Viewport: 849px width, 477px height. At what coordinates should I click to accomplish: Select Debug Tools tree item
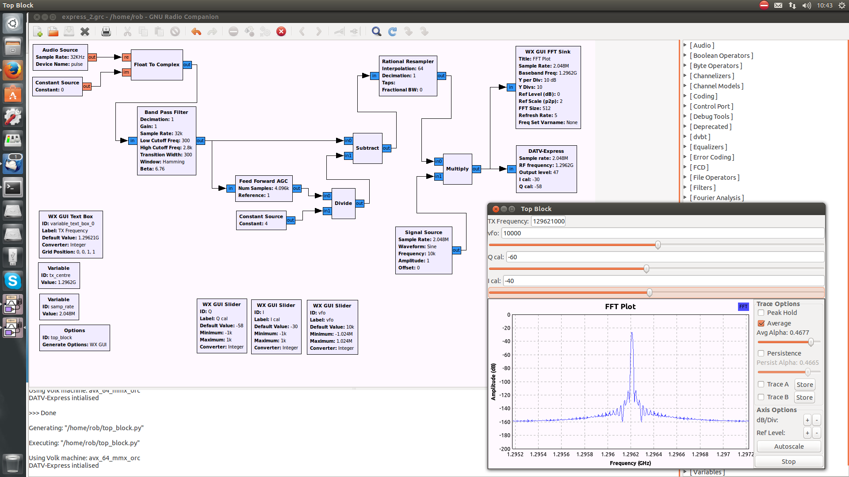[x=711, y=117]
